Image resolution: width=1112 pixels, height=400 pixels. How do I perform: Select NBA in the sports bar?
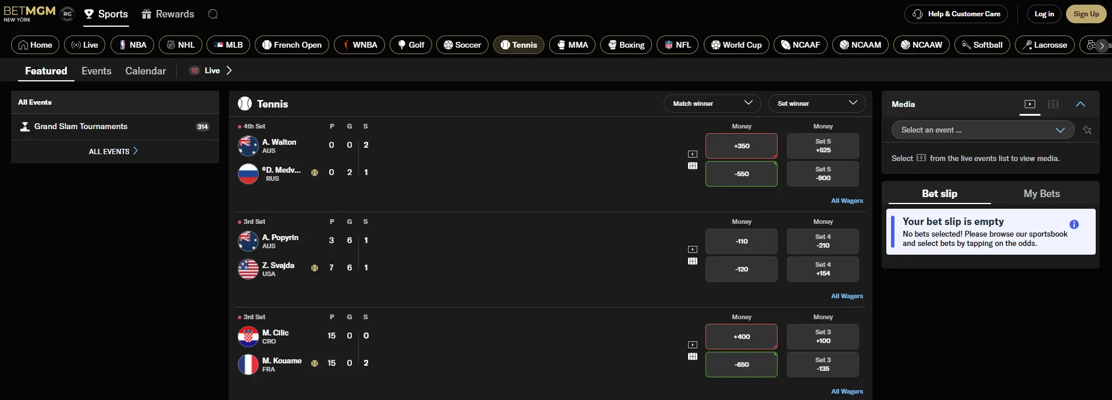[132, 45]
